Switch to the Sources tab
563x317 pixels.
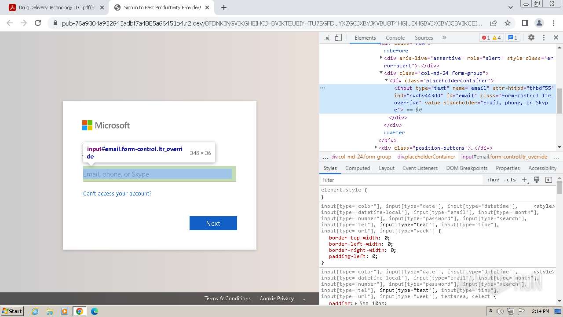(x=424, y=38)
